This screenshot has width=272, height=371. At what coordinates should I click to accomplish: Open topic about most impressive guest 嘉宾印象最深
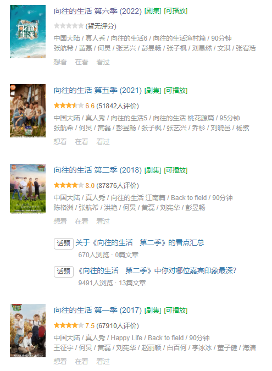tap(157, 270)
